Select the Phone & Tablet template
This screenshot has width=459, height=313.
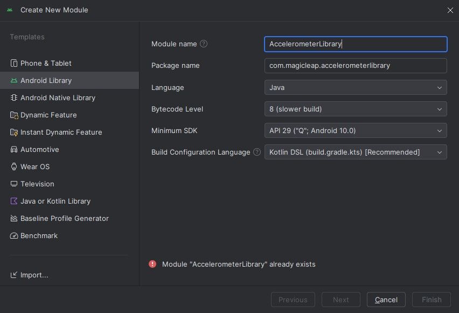(x=69, y=63)
